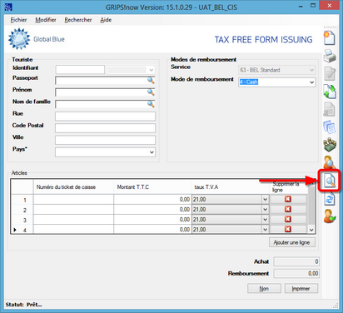Click the Ajouter une ligne button
Screen dimensions: 343x313
click(x=292, y=242)
